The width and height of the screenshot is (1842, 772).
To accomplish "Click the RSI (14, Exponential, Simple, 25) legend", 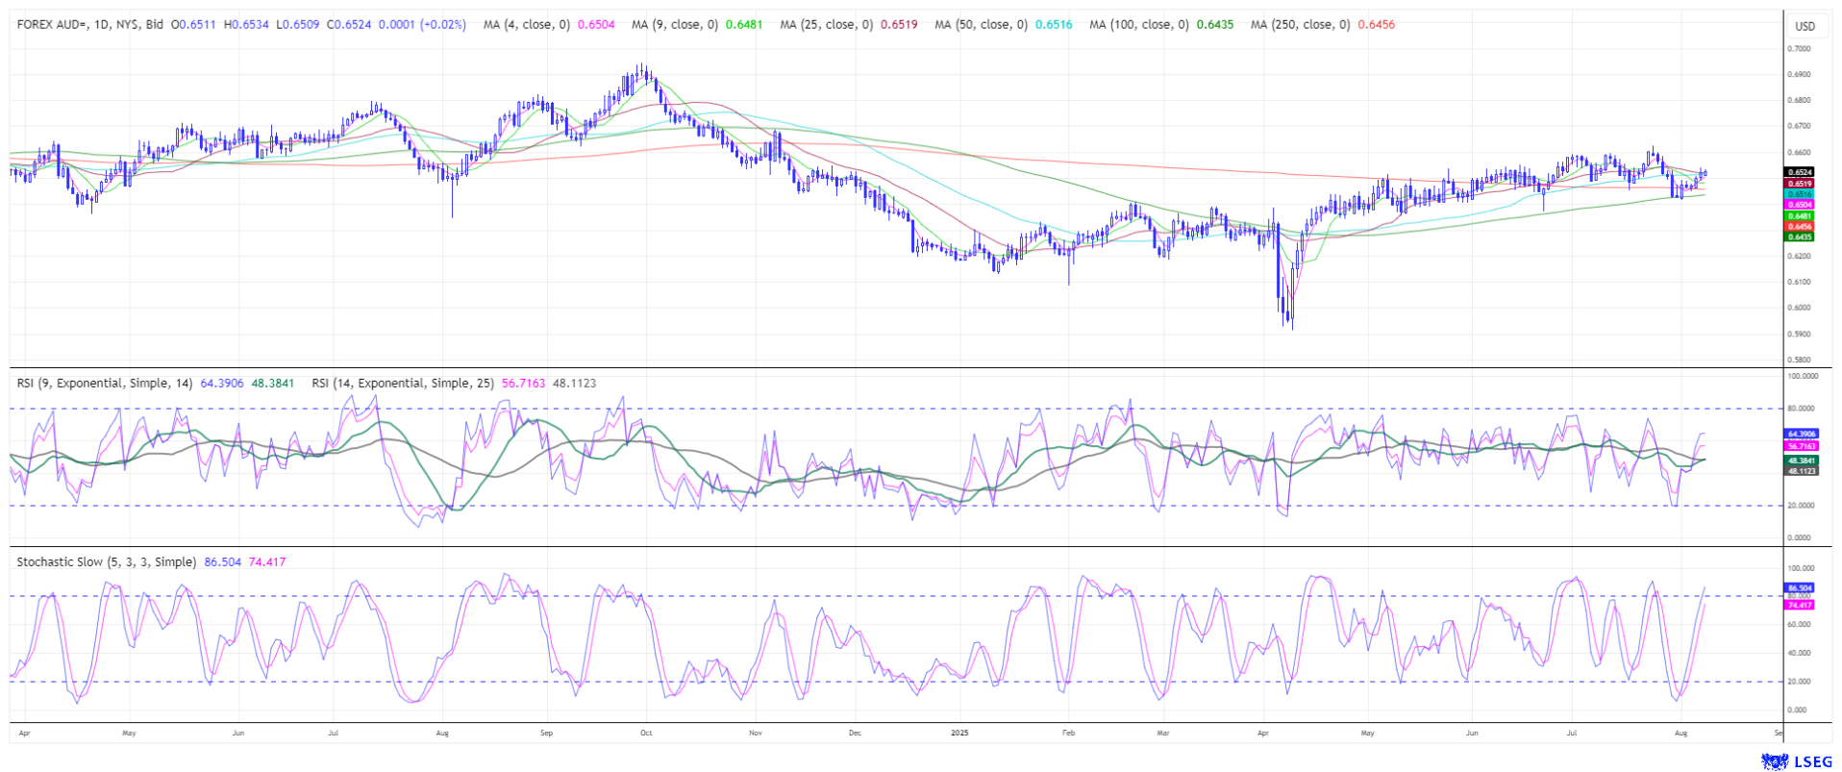I will click(403, 384).
